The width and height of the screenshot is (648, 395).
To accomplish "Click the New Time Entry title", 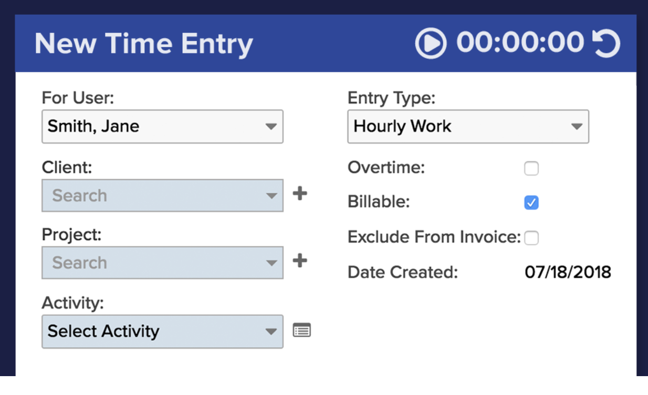I will [143, 44].
